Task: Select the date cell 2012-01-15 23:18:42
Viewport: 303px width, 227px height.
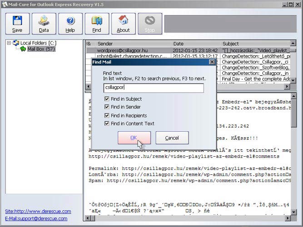Action: click(x=195, y=50)
